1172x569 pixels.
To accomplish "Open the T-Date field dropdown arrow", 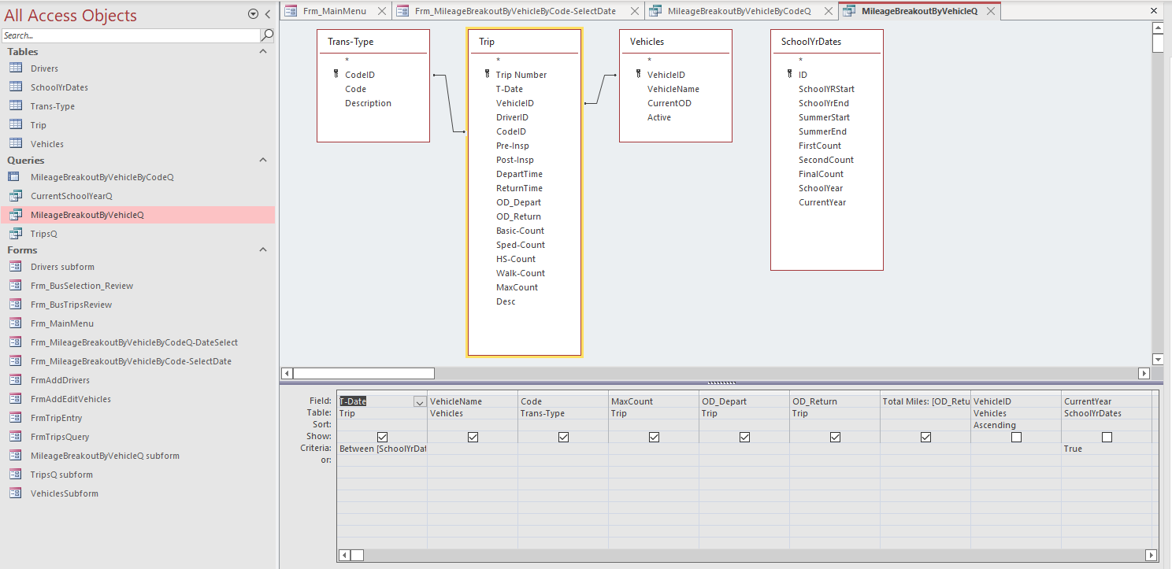I will coord(419,401).
